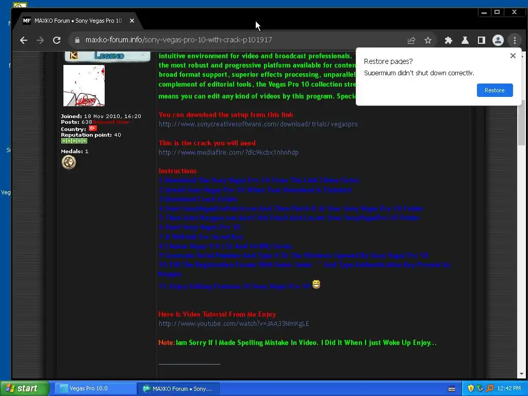Open the extensions puzzle icon
Image resolution: width=528 pixels, height=396 pixels.
(448, 40)
